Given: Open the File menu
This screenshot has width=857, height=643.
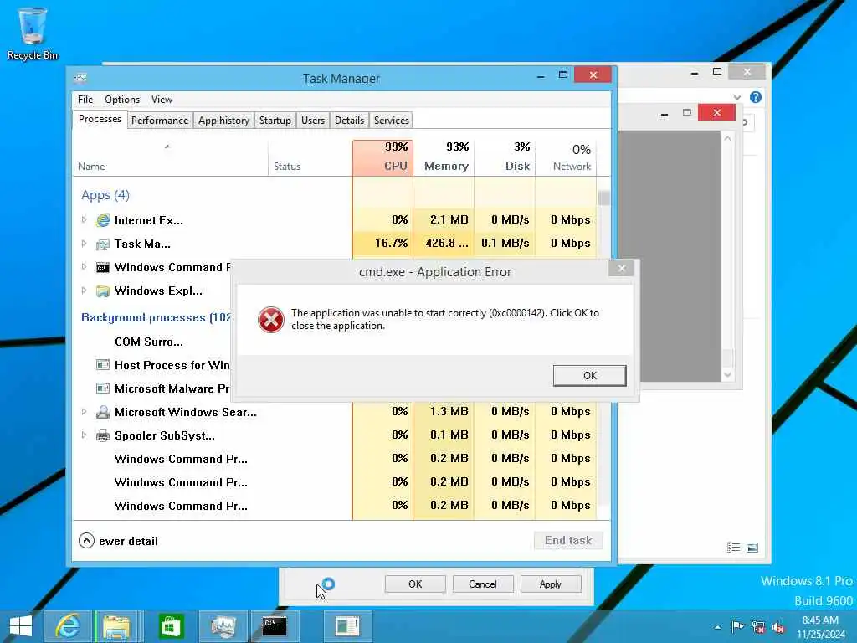Looking at the screenshot, I should click(85, 100).
